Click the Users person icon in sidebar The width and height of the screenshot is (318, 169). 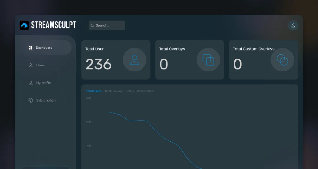click(x=30, y=65)
